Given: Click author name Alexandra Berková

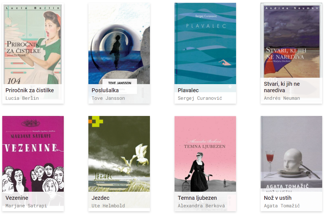Looking at the screenshot, I should pos(201,206).
